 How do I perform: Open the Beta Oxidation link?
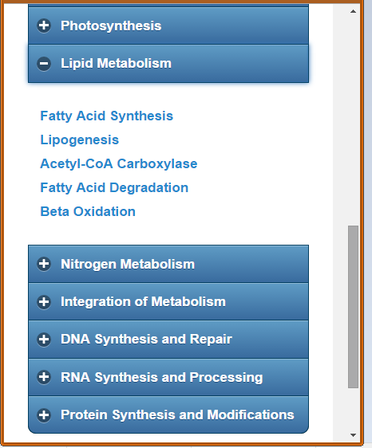pos(88,211)
